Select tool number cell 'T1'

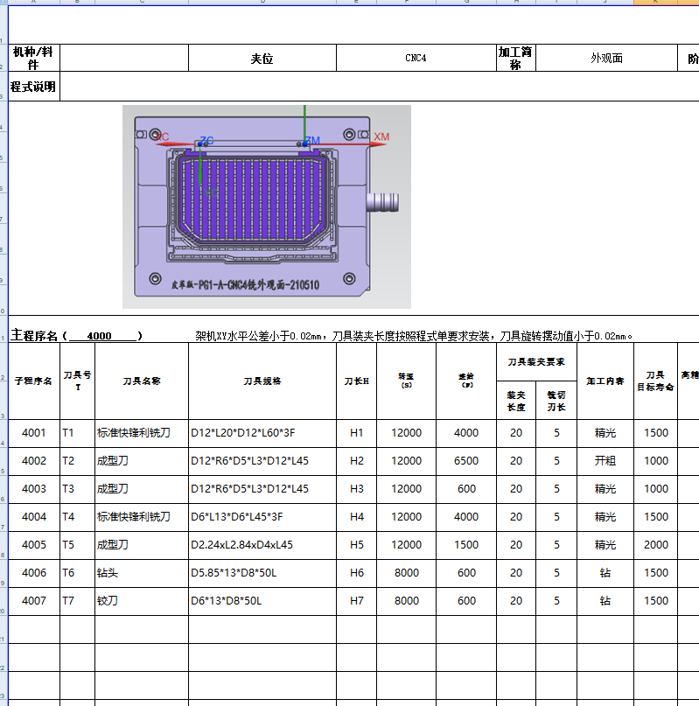point(78,433)
